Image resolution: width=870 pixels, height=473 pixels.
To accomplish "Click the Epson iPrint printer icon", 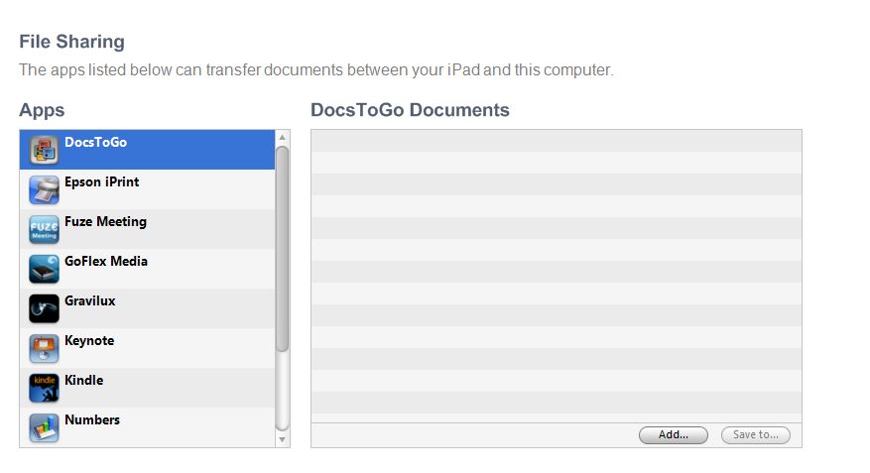I will pyautogui.click(x=44, y=189).
